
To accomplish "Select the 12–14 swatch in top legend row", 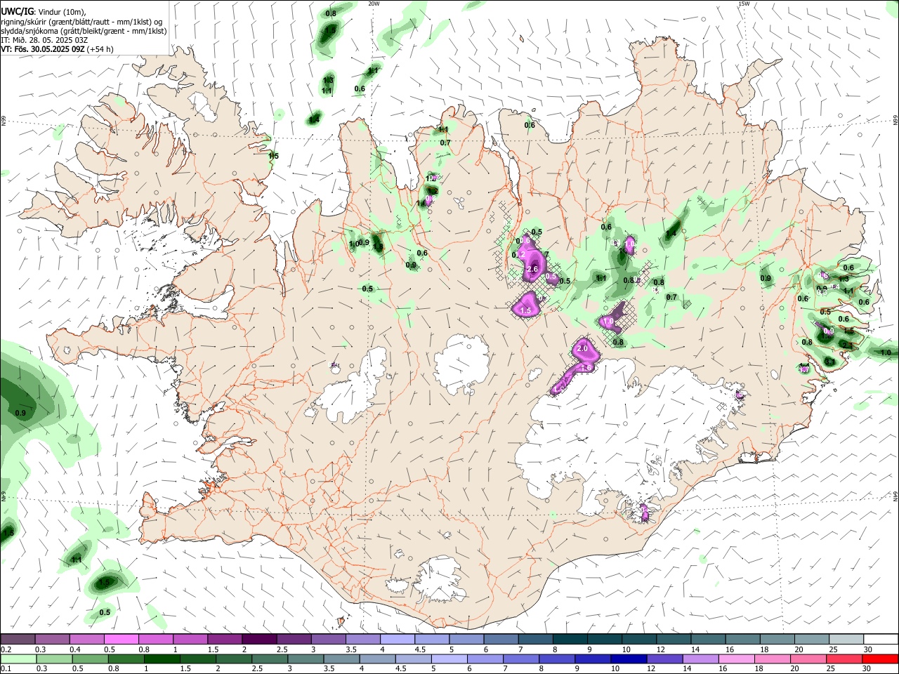I will pyautogui.click(x=674, y=639).
